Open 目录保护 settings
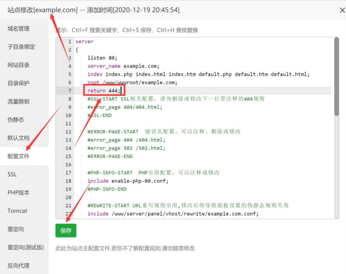 pos(18,83)
